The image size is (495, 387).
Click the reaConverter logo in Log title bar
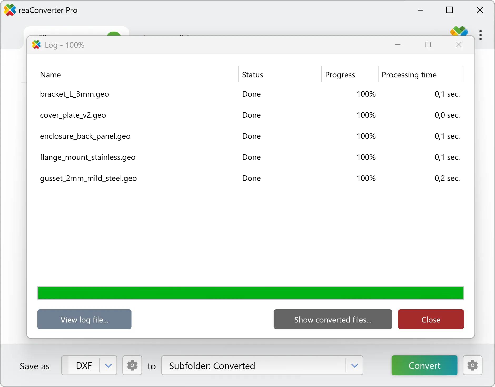tap(37, 45)
